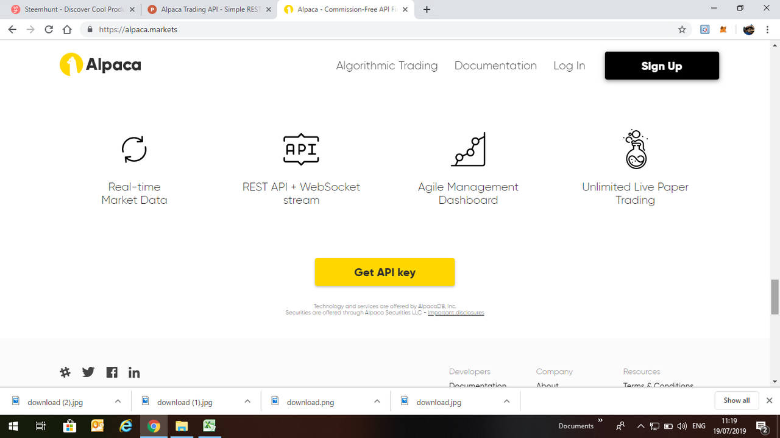Expand options for download.jpg
780x438 pixels.
pyautogui.click(x=506, y=401)
